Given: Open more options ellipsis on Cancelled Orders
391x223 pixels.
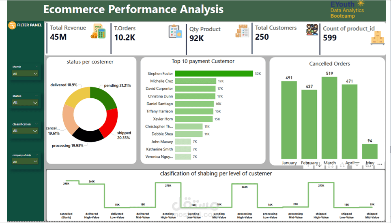Looking at the screenshot, I should pos(380,164).
